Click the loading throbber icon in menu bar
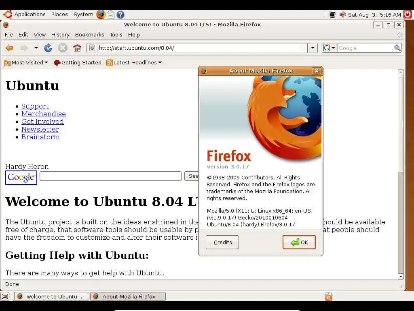Viewport: 414px width, 311px height. pyautogui.click(x=400, y=35)
